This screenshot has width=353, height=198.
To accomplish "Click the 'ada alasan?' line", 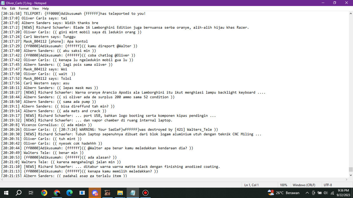I will pyautogui.click(x=59, y=157).
